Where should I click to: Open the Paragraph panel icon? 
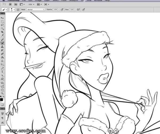2,118
